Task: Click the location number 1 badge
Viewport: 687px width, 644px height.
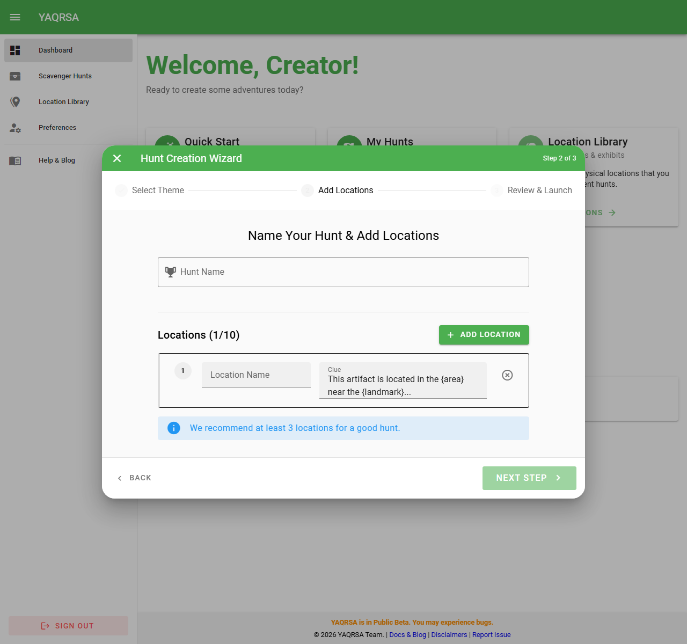Action: [x=183, y=371]
